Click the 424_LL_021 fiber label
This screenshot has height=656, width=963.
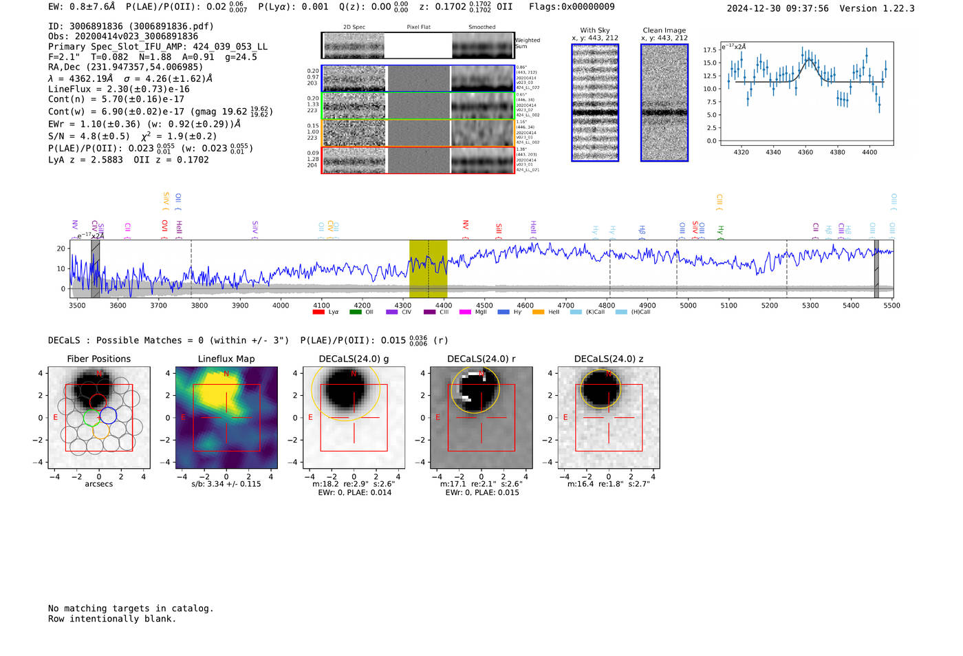[x=528, y=169]
